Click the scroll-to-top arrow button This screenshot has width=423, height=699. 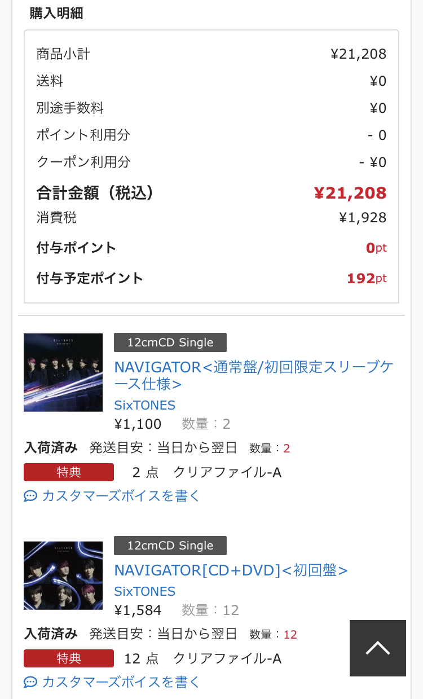[377, 648]
